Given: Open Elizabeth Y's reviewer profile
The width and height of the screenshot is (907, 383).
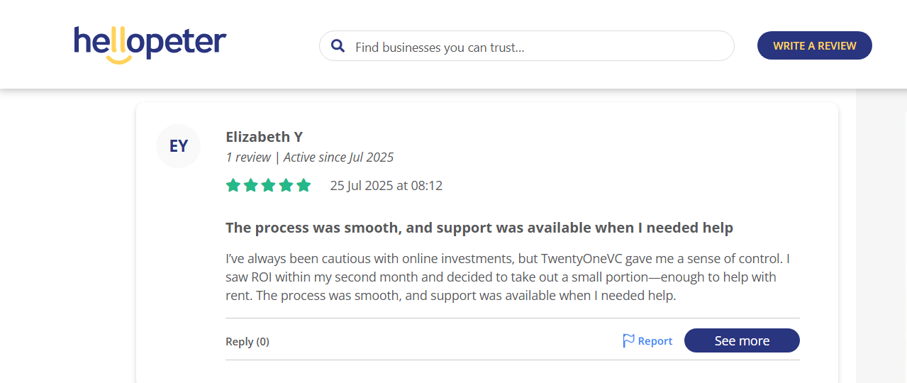Looking at the screenshot, I should [x=264, y=137].
